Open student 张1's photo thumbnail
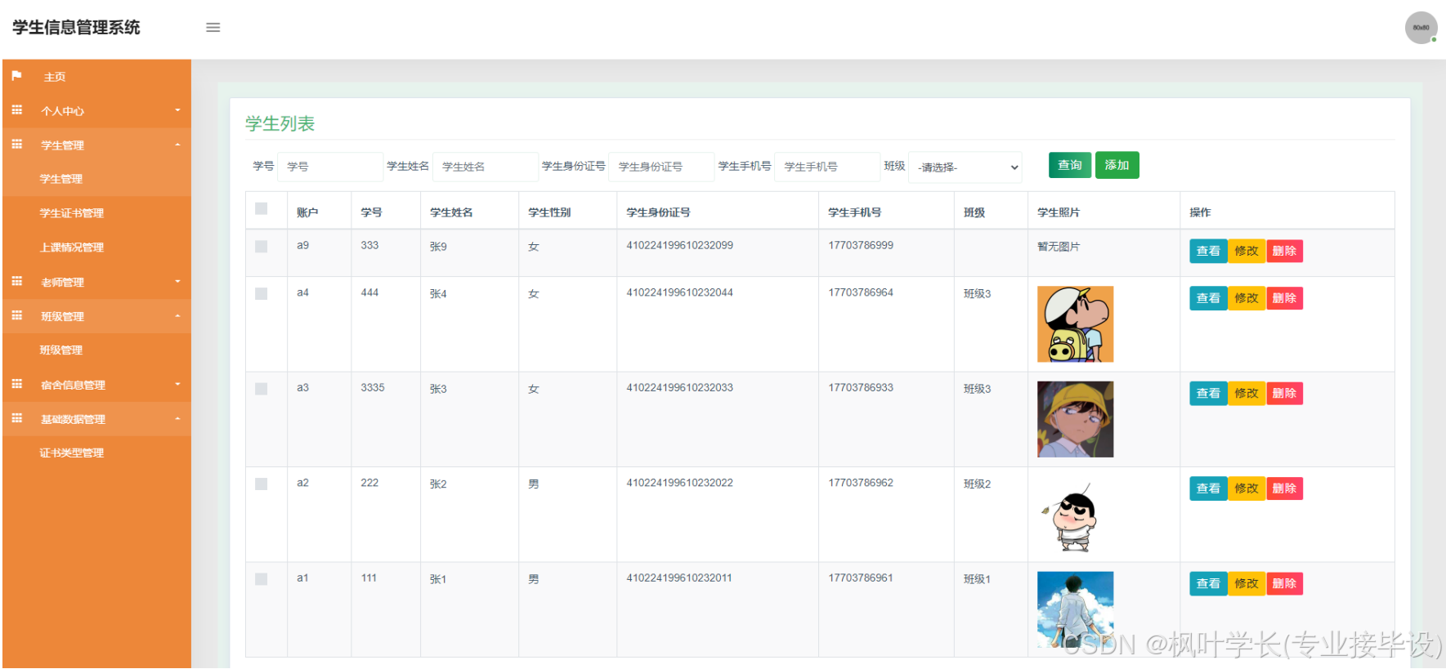Viewport: 1446px width, 669px height. tap(1075, 609)
